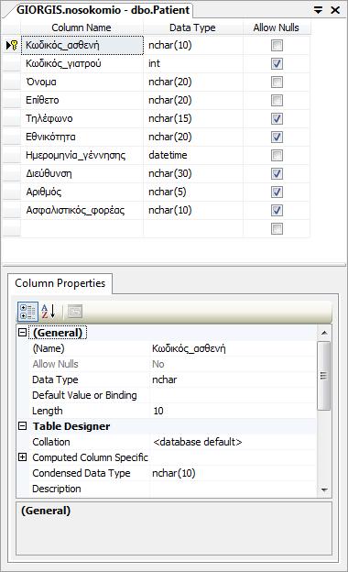Viewport: 348px width, 572px height.
Task: Click the Alphabetical sort icon
Action: 49,312
